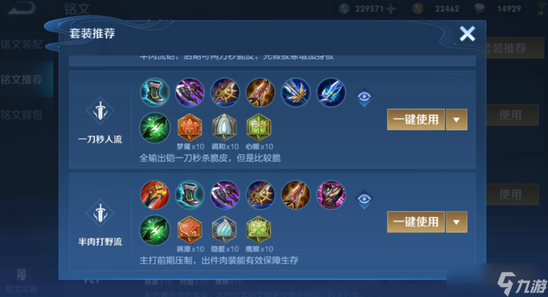This screenshot has height=297, width=548.
Task: Select the 鹰眼 green inscription icon
Action: 259,229
